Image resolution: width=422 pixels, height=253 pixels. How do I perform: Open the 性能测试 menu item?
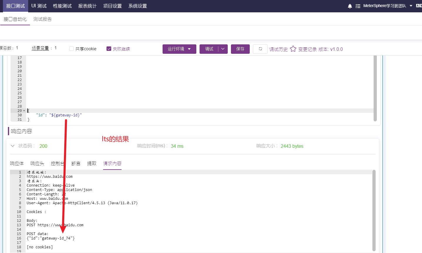point(62,5)
